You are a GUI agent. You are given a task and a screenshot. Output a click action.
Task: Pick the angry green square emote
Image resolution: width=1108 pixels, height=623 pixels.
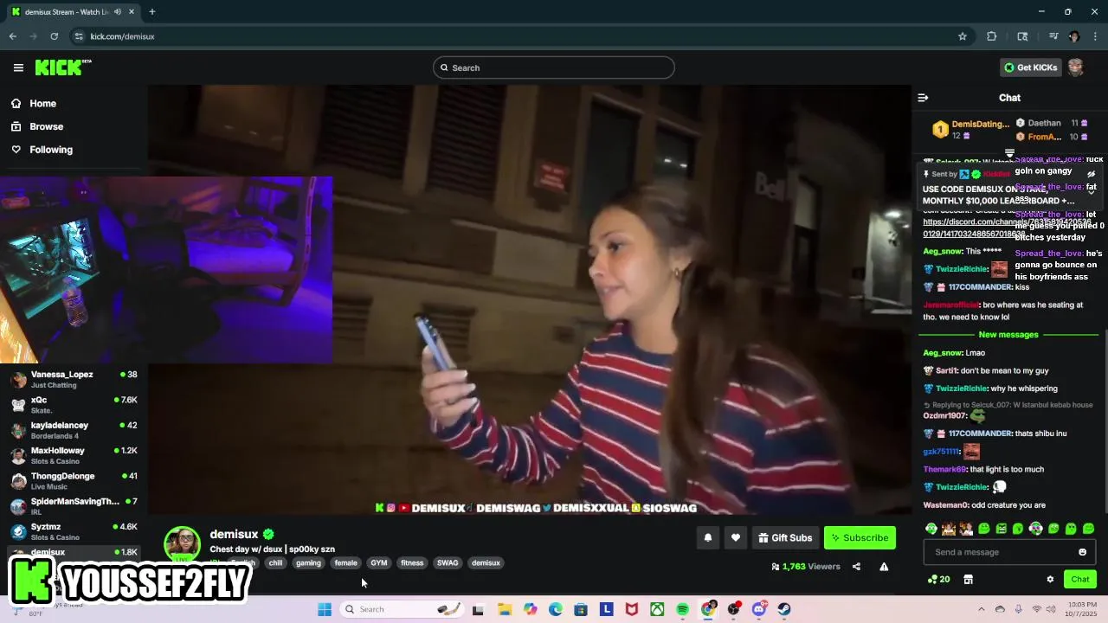click(1001, 529)
